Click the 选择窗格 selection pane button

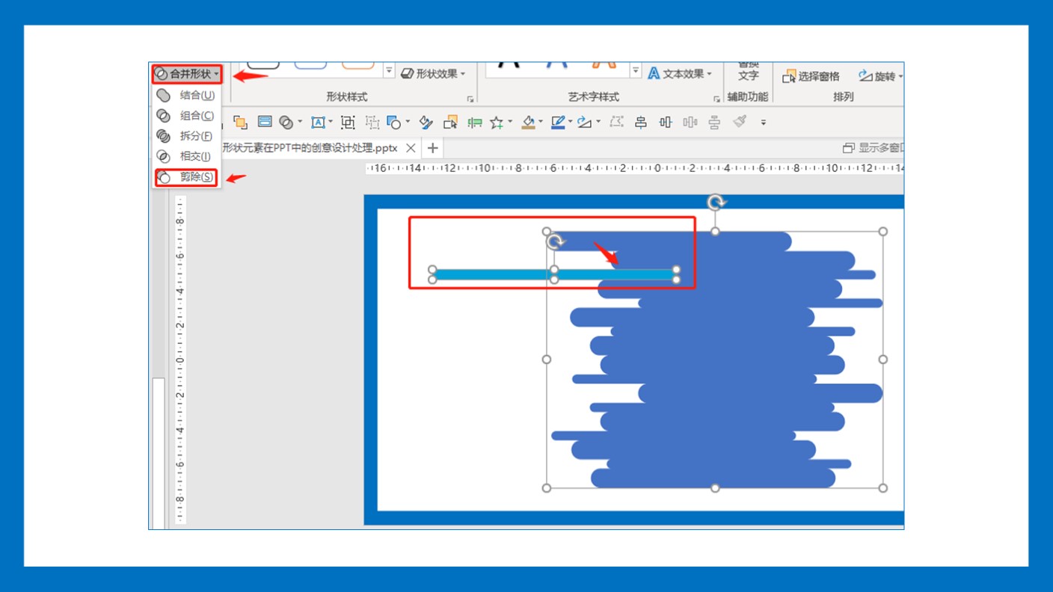pyautogui.click(x=811, y=76)
